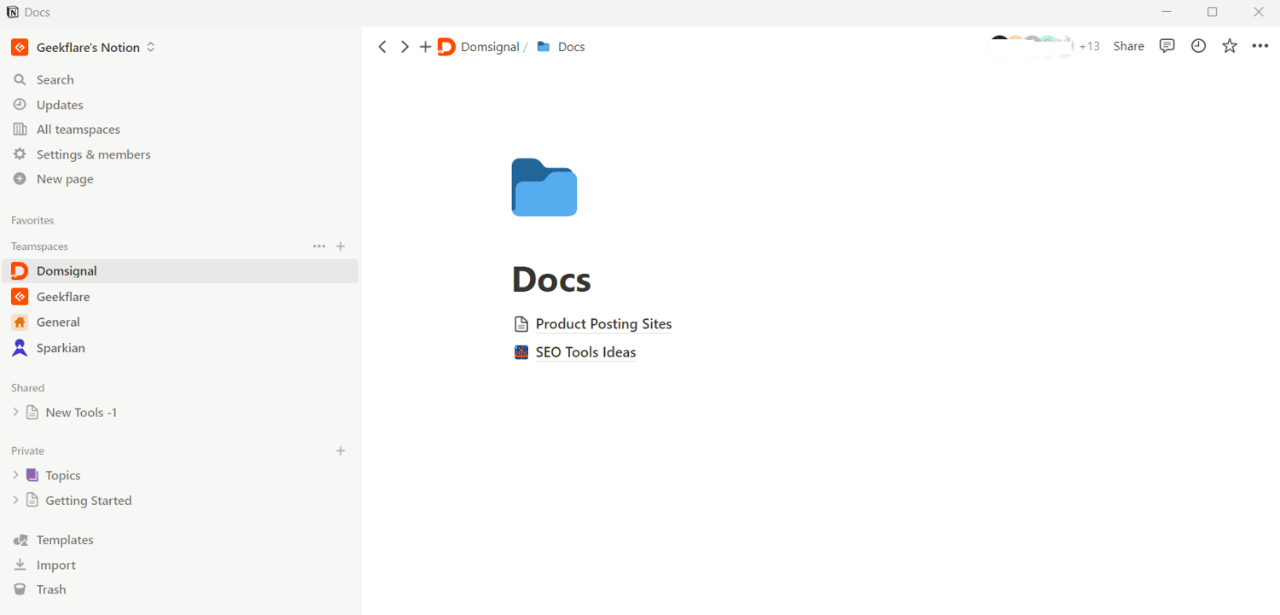The height and width of the screenshot is (615, 1280).
Task: Click the folder icon in the Docs breadcrumb
Action: (544, 47)
